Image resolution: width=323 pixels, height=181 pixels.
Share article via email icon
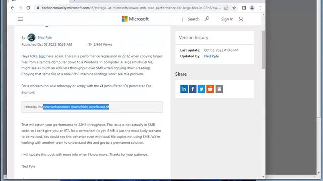[219, 89]
